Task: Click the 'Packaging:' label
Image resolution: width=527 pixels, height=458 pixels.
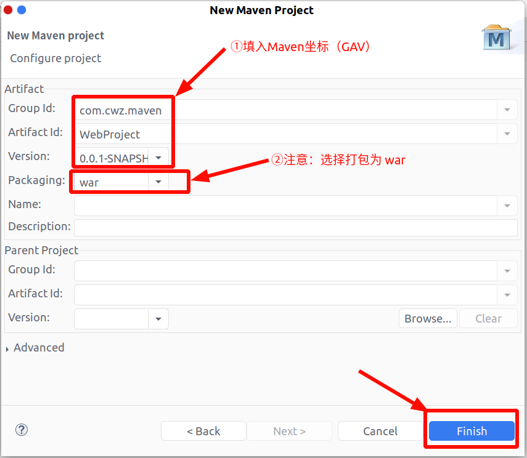Action: [x=36, y=180]
